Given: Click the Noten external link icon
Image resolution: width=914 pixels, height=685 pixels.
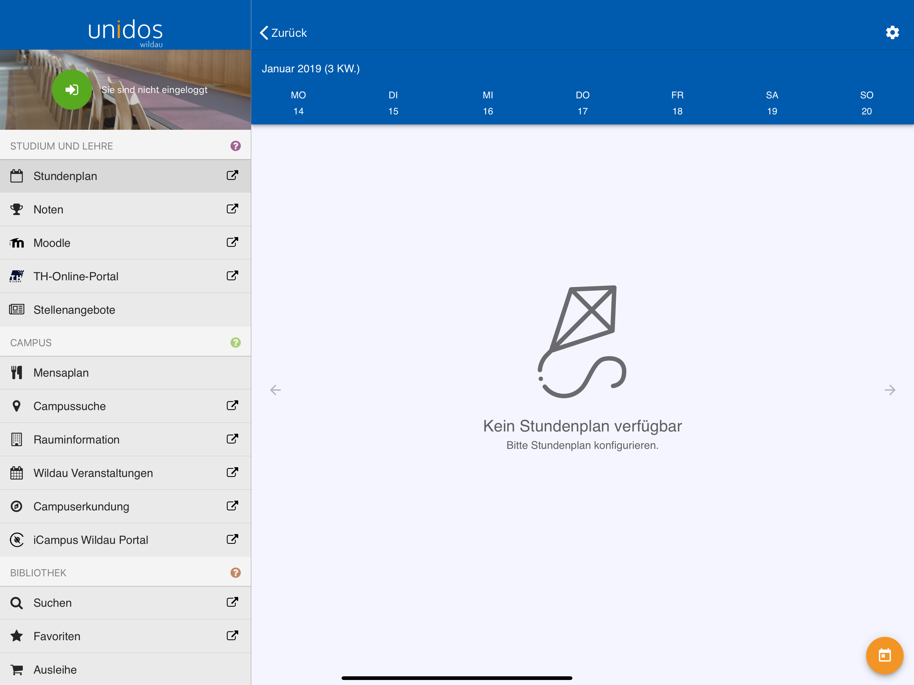Looking at the screenshot, I should pyautogui.click(x=232, y=209).
